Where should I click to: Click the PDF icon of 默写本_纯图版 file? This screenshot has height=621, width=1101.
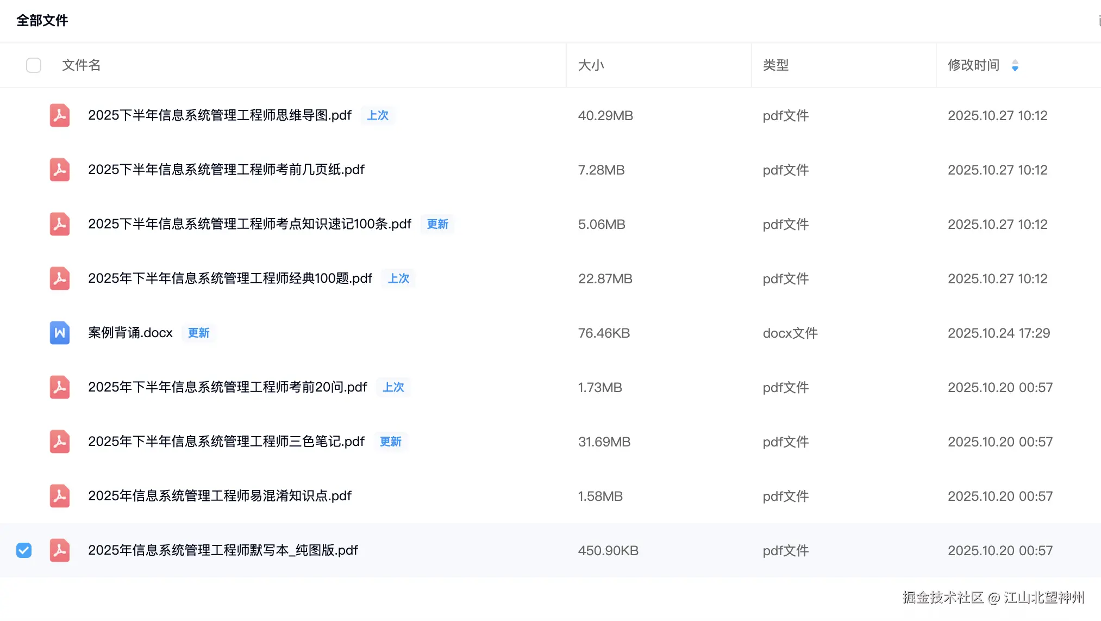point(60,550)
